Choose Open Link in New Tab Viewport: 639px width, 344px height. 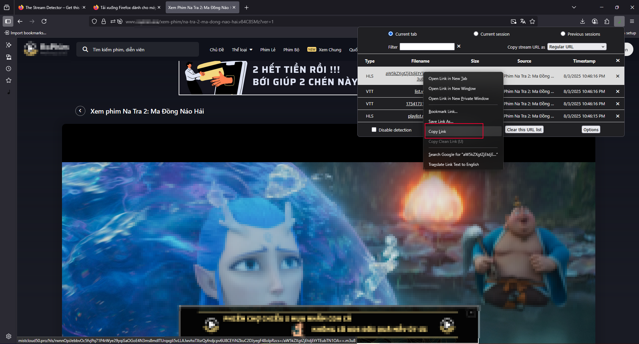[x=463, y=79]
